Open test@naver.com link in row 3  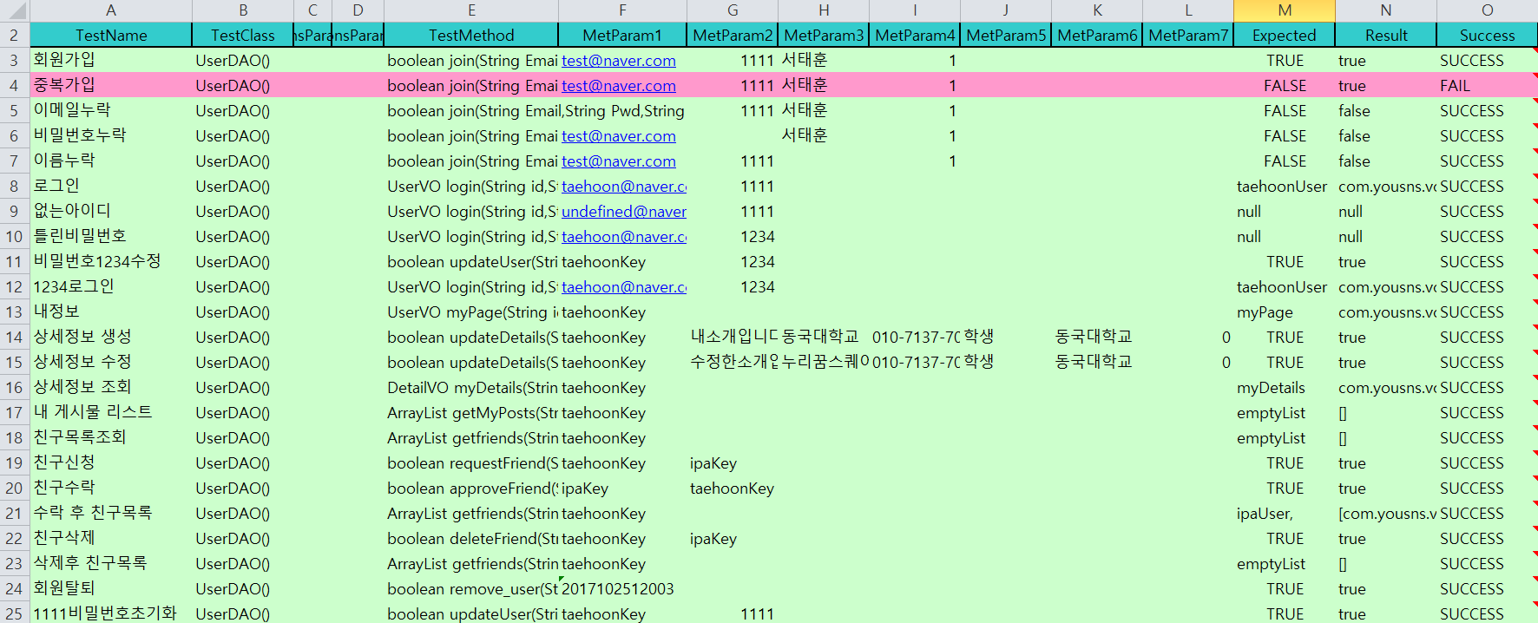pyautogui.click(x=619, y=61)
